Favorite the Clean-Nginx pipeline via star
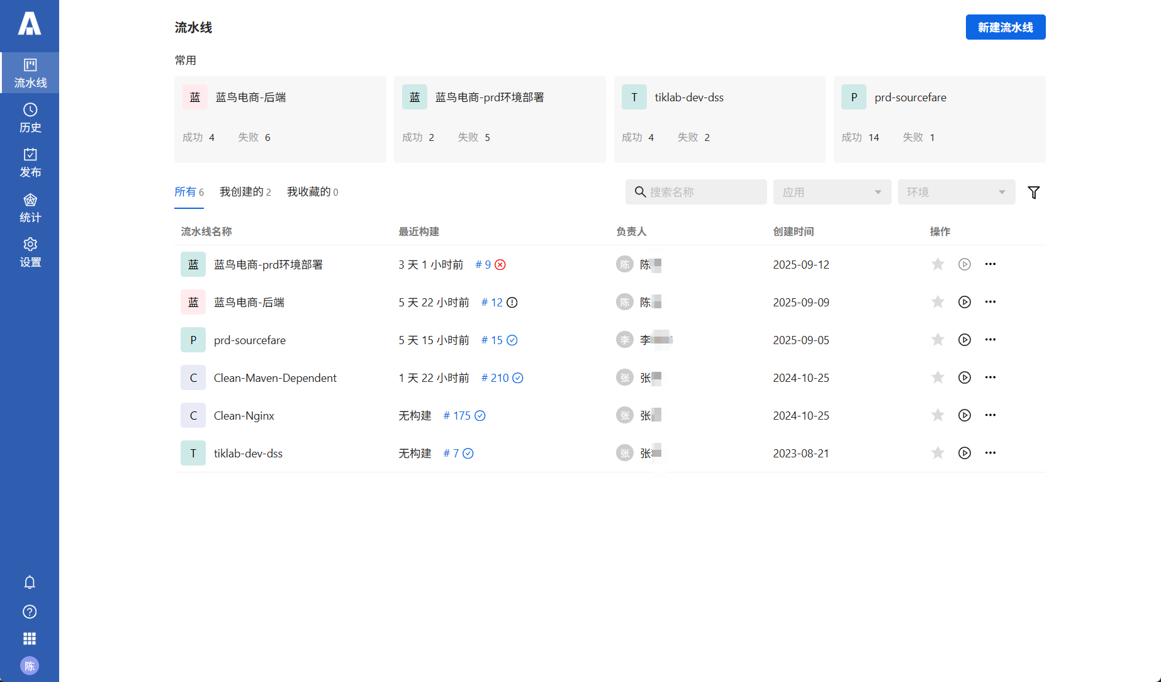1161x682 pixels. pyautogui.click(x=938, y=415)
